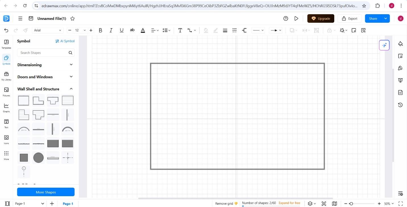
Task: Open the font size 12 dropdown
Action: point(80,30)
